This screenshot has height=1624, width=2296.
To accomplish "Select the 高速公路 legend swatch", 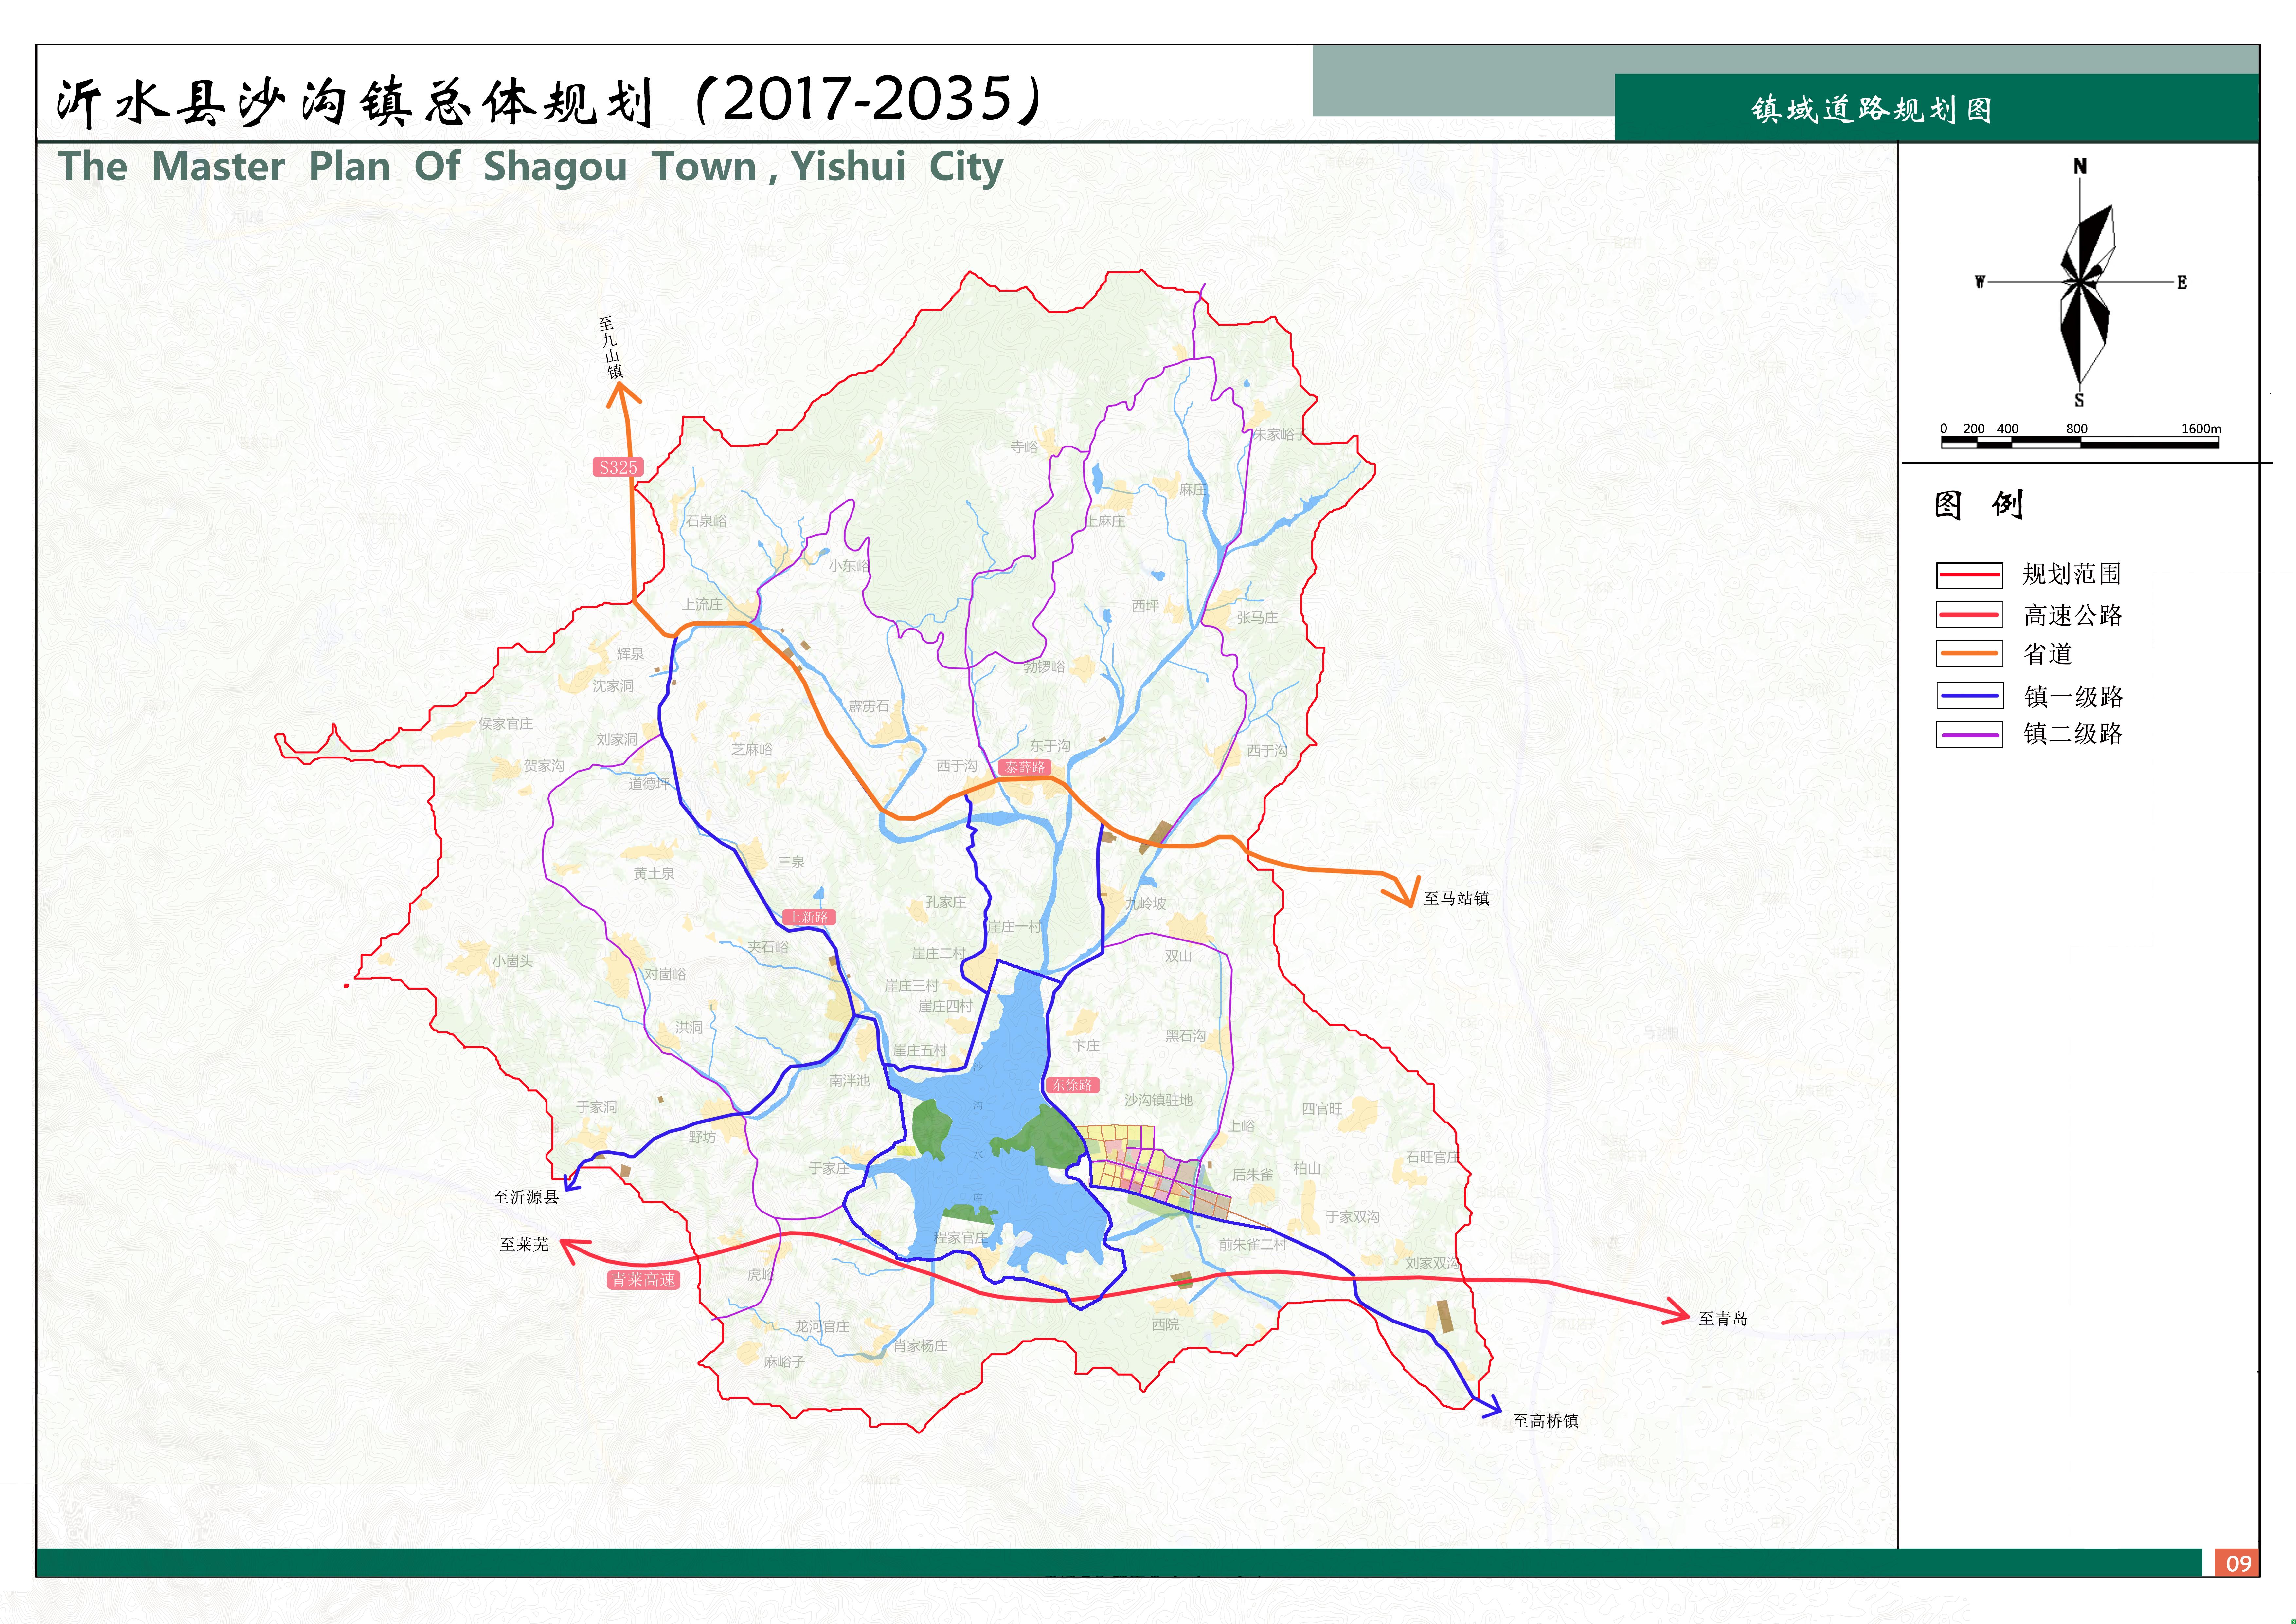I will coord(1969,614).
